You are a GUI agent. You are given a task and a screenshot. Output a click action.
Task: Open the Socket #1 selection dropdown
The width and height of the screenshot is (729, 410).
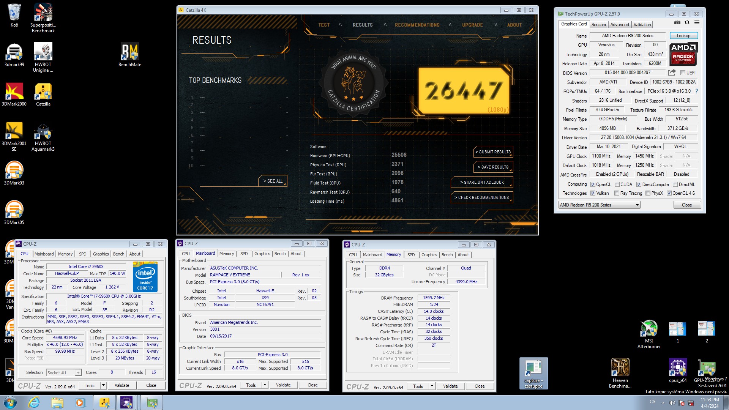pos(64,373)
